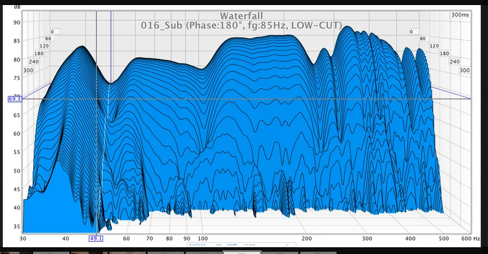Click the 69.3 dB cursor readout
Screen dimensions: 488x254
pyautogui.click(x=15, y=99)
